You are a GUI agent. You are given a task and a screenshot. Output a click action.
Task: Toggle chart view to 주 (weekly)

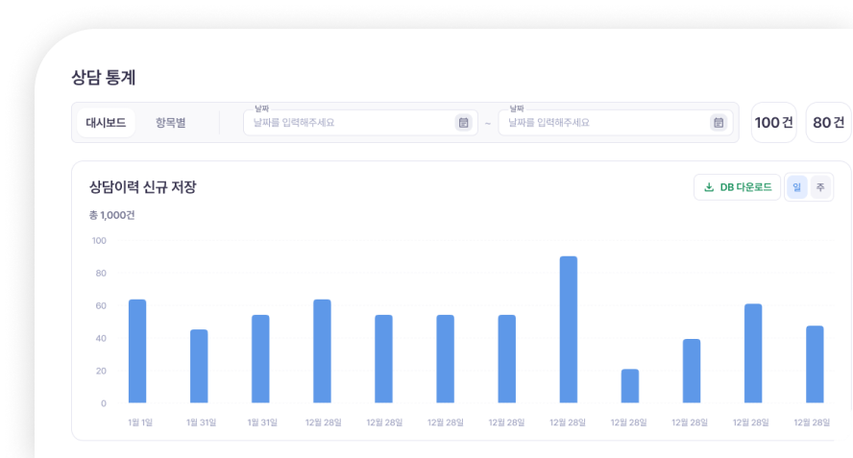coord(820,187)
